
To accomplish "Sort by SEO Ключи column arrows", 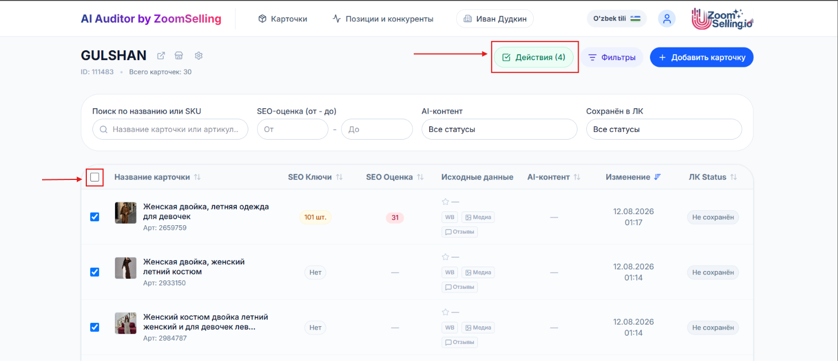I will click(339, 177).
